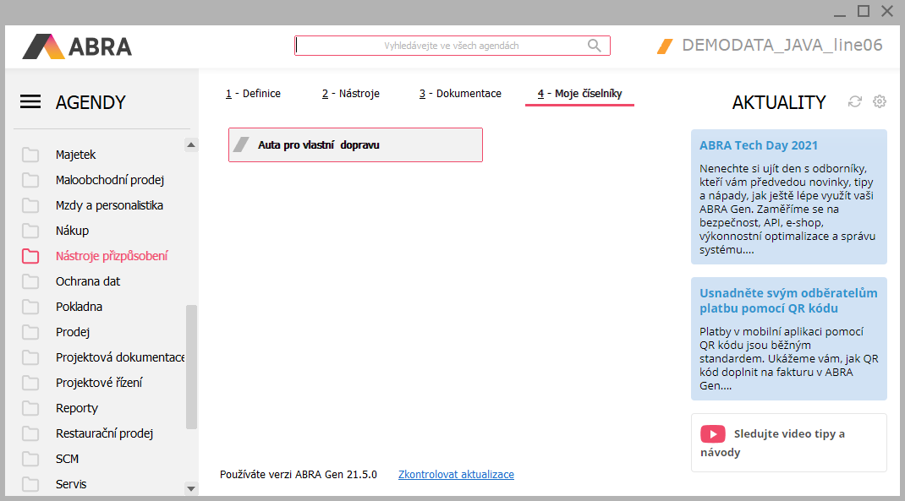Image resolution: width=905 pixels, height=501 pixels.
Task: Open the ABRA Tech Day 2021 news
Action: [758, 145]
